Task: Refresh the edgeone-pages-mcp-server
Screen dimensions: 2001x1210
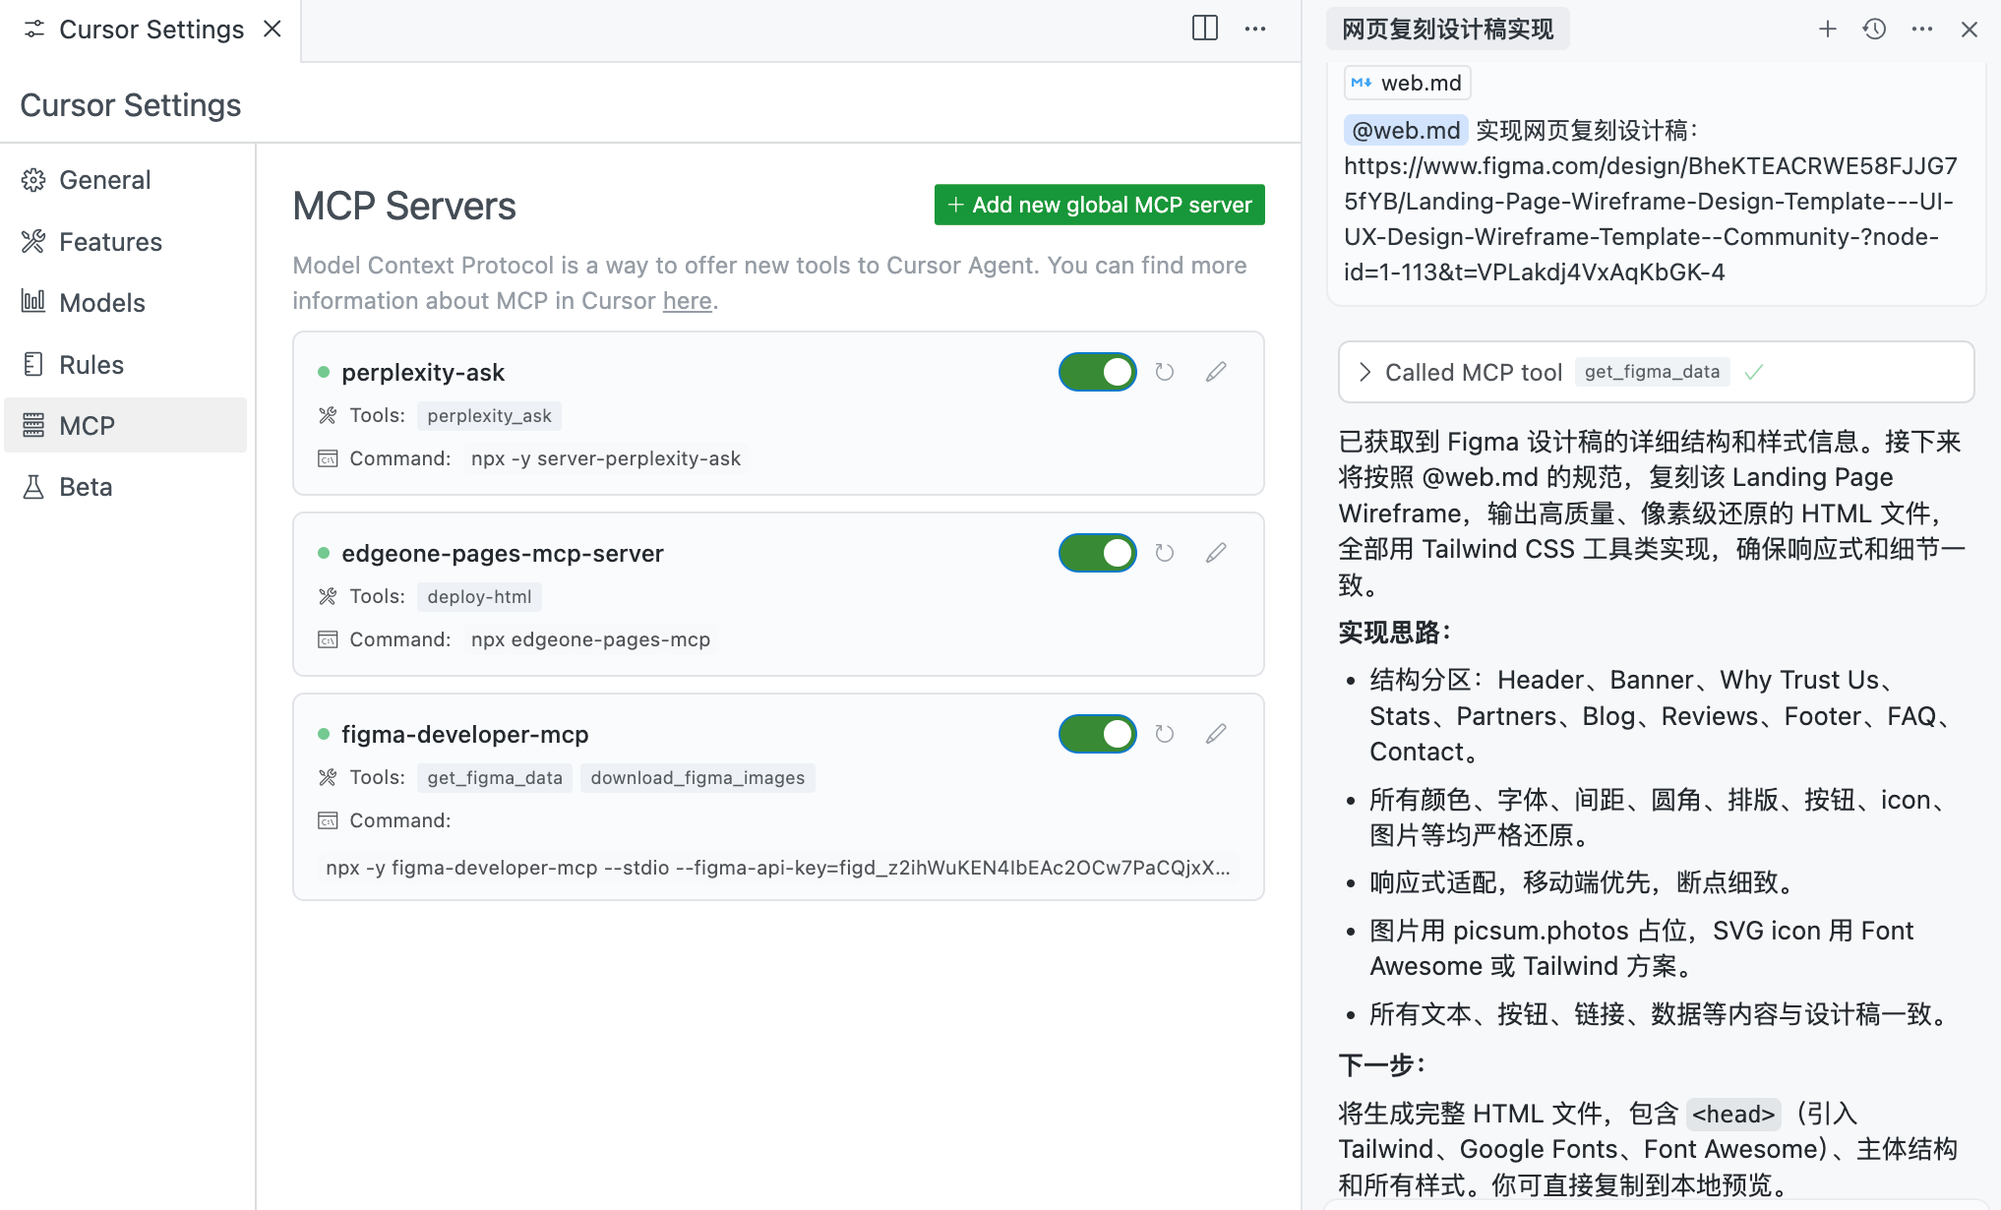Action: coord(1165,553)
